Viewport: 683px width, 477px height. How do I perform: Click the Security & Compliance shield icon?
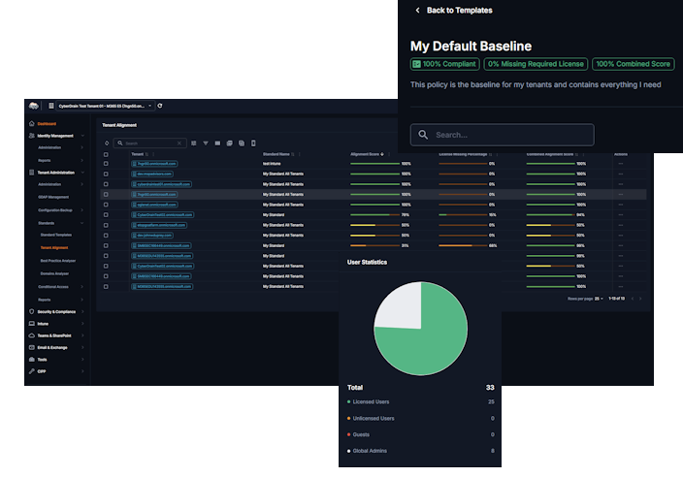(32, 311)
